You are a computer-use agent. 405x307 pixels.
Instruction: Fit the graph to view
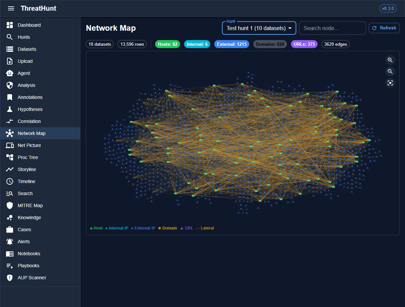click(390, 83)
